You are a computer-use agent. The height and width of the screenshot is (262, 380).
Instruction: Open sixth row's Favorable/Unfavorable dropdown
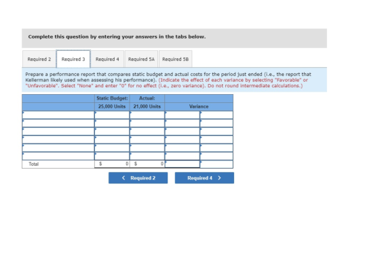coord(216,156)
